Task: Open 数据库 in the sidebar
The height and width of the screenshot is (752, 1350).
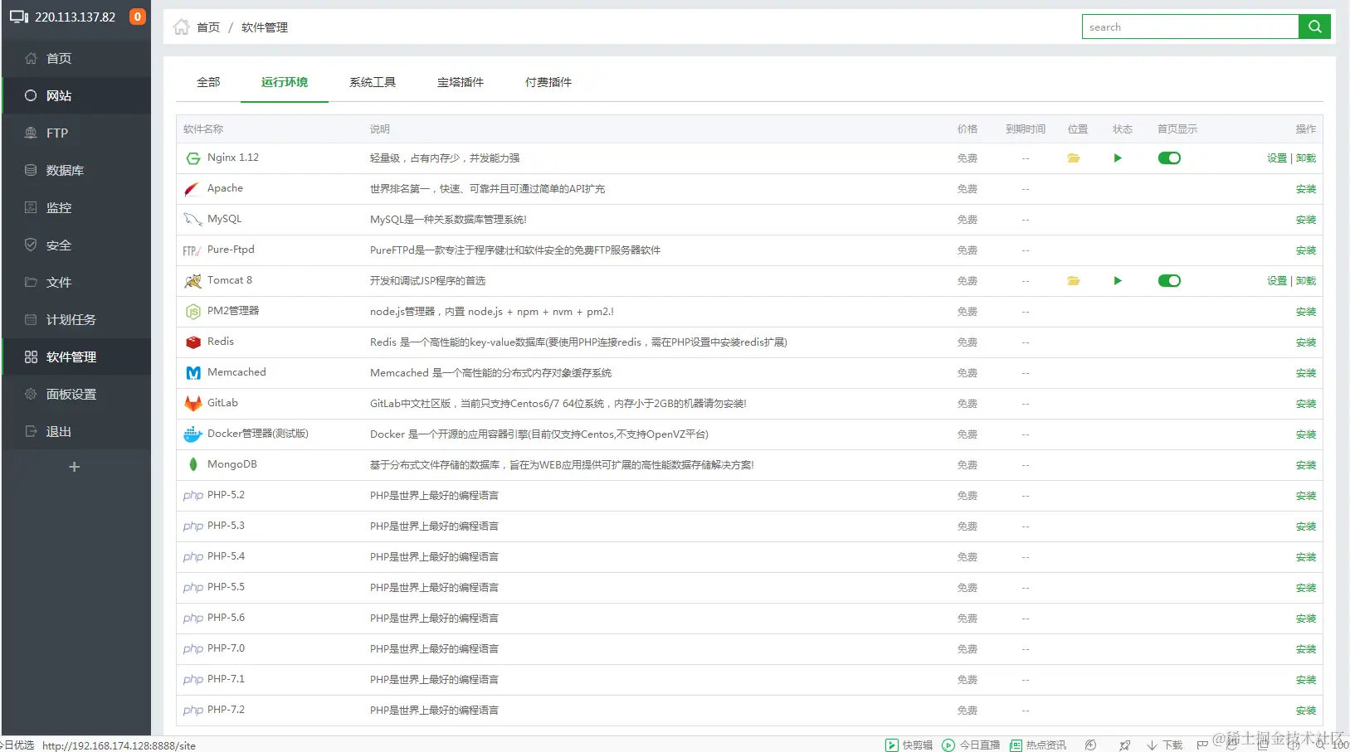Action: point(76,170)
